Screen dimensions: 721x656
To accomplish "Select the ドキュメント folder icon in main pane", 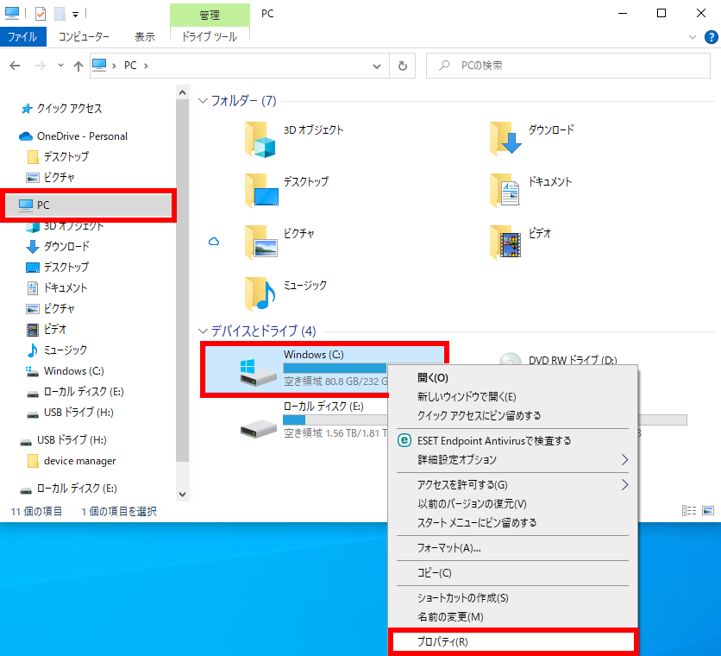I will (505, 190).
